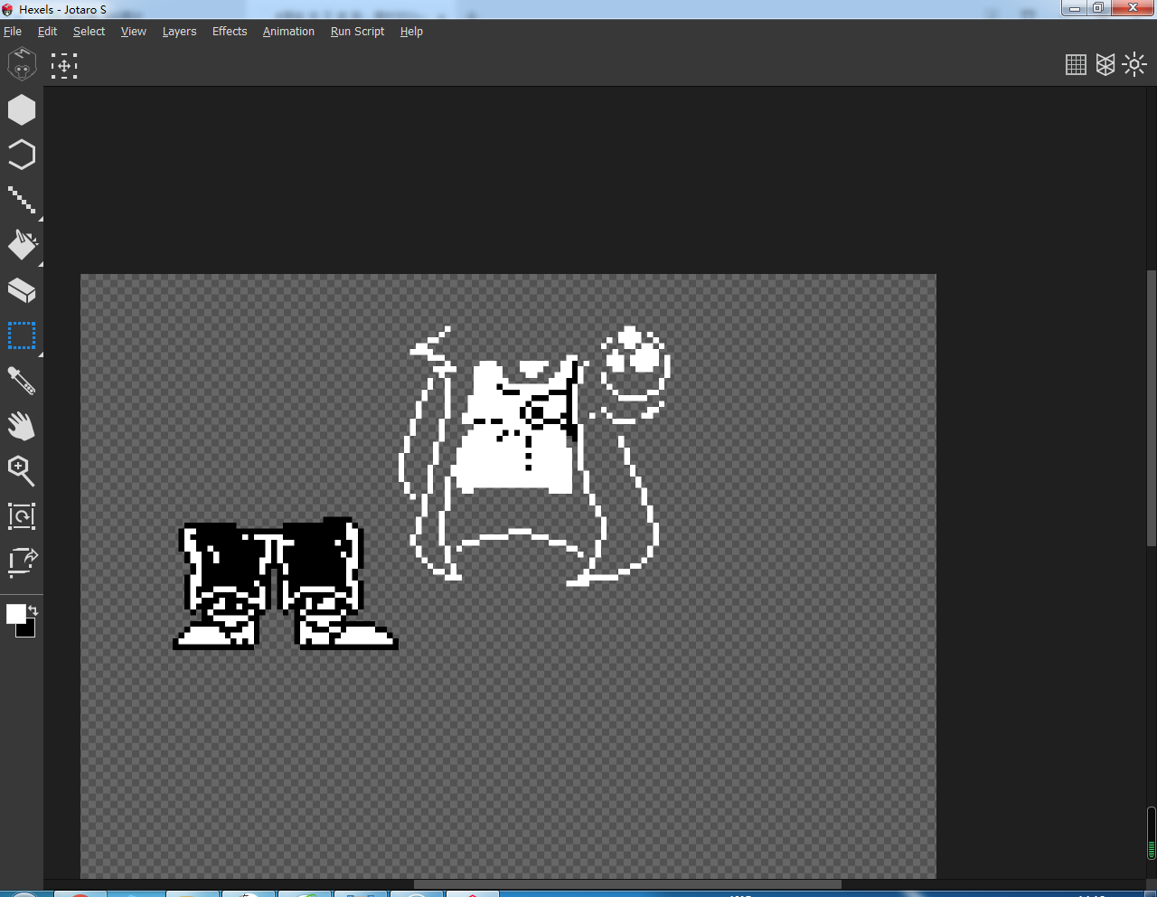Select the zoom magnifier tool
Screen dimensions: 1157x897
(22, 471)
